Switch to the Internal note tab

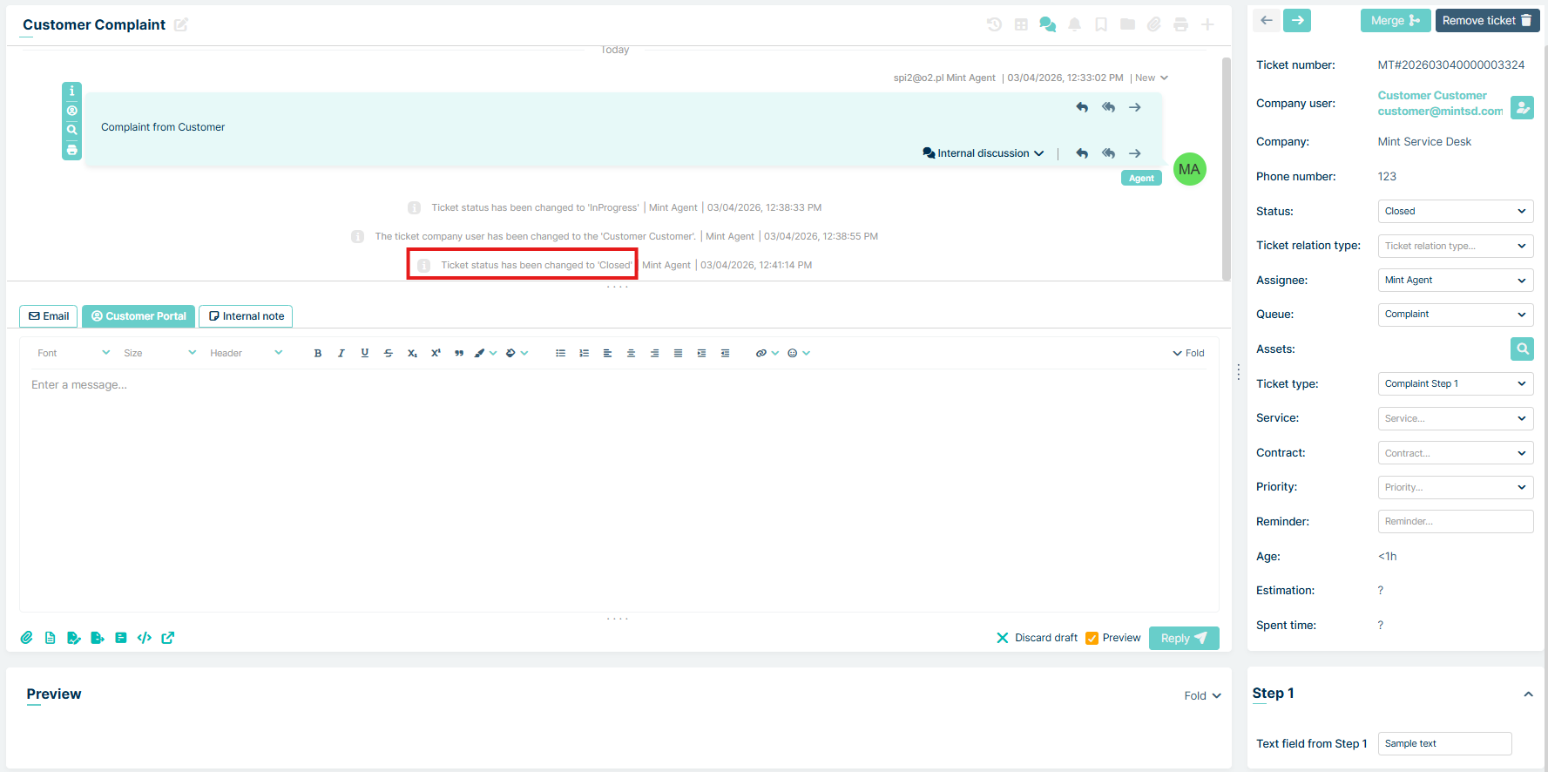tap(246, 316)
